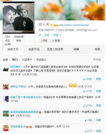Switch to the 电影作品 tab
Screen dimensions: 106x134
click(34, 49)
